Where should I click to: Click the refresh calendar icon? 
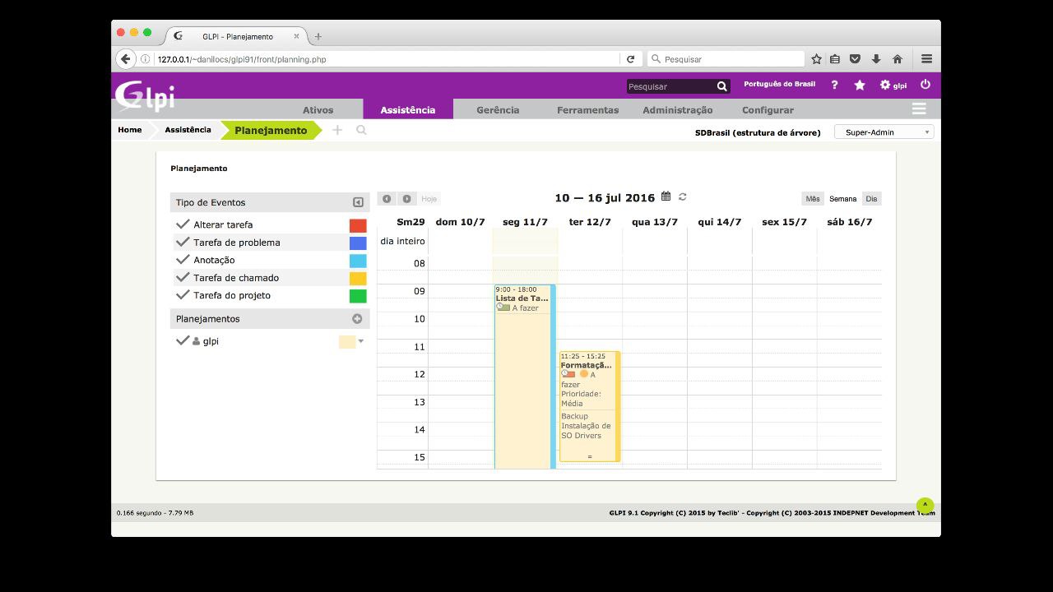[683, 197]
